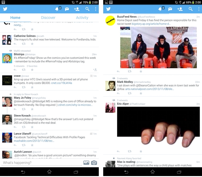
Task: Tap add-user icon in left screen header
Action: tap(77, 9)
